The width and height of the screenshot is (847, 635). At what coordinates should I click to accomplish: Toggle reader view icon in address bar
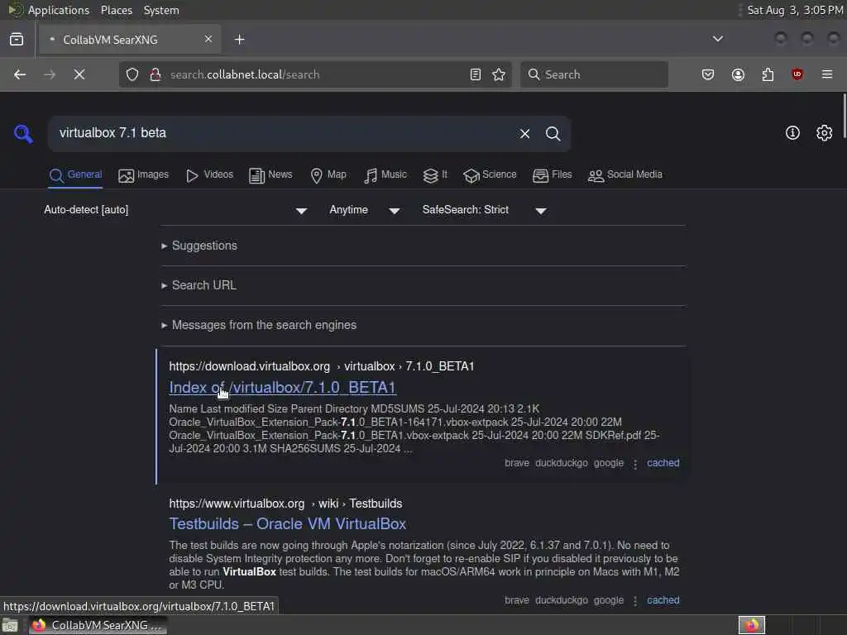pos(476,74)
